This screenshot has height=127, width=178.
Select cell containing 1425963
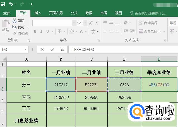pos(61,97)
